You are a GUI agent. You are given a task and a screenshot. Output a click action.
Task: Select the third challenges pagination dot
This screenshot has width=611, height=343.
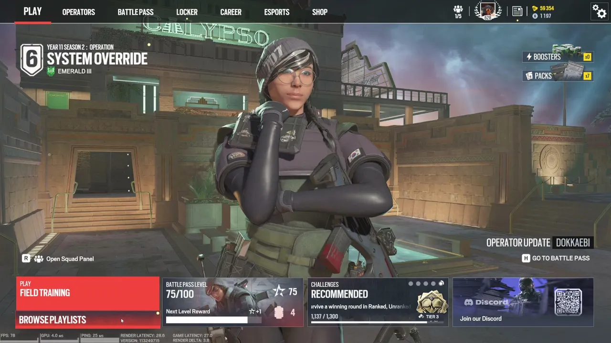(426, 284)
